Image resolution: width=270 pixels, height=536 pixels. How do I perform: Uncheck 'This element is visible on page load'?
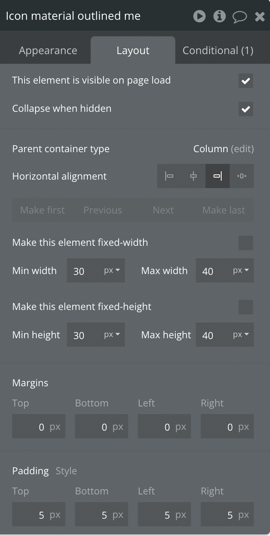coord(246,81)
